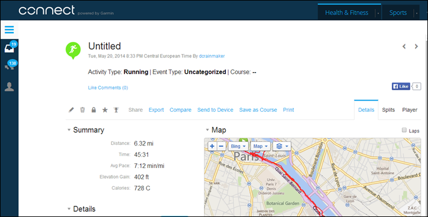The image size is (428, 217).
Task: Toggle the padlock privacy icon
Action: pos(94,110)
